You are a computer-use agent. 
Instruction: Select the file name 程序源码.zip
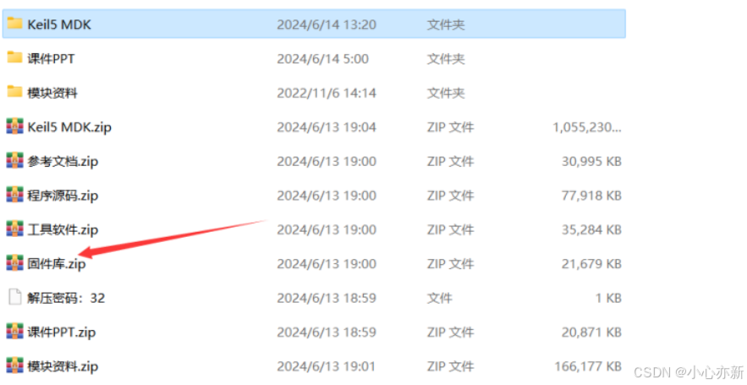coord(63,195)
